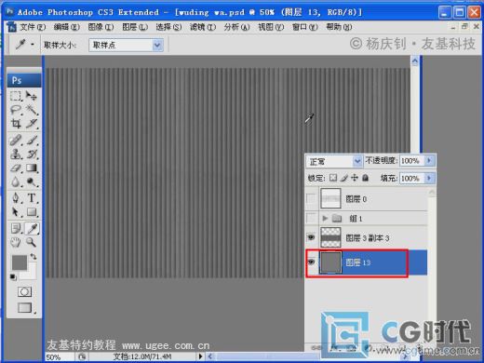The image size is (484, 363).
Task: Click the opacity value field
Action: pos(412,161)
